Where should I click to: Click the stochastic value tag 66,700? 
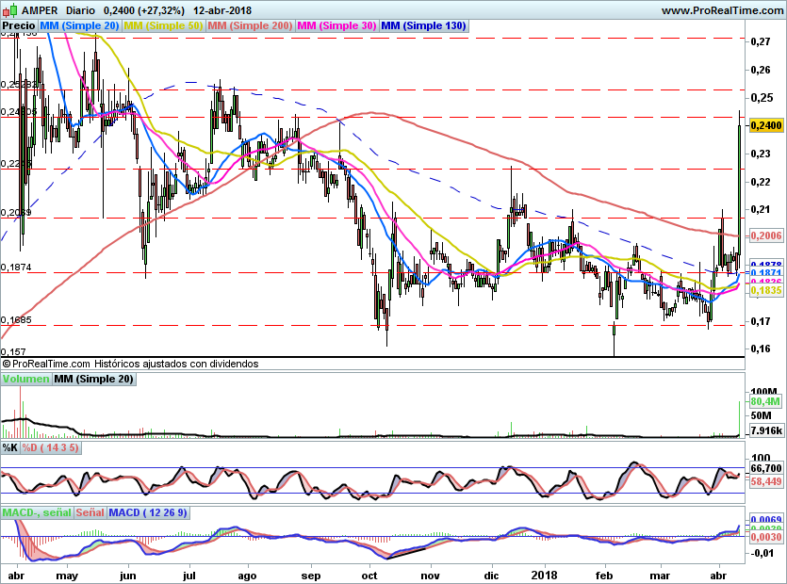766,468
